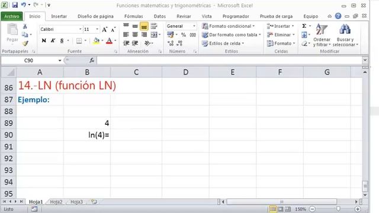Switch to Page Break preview
The width and height of the screenshot is (379, 213).
pos(288,209)
